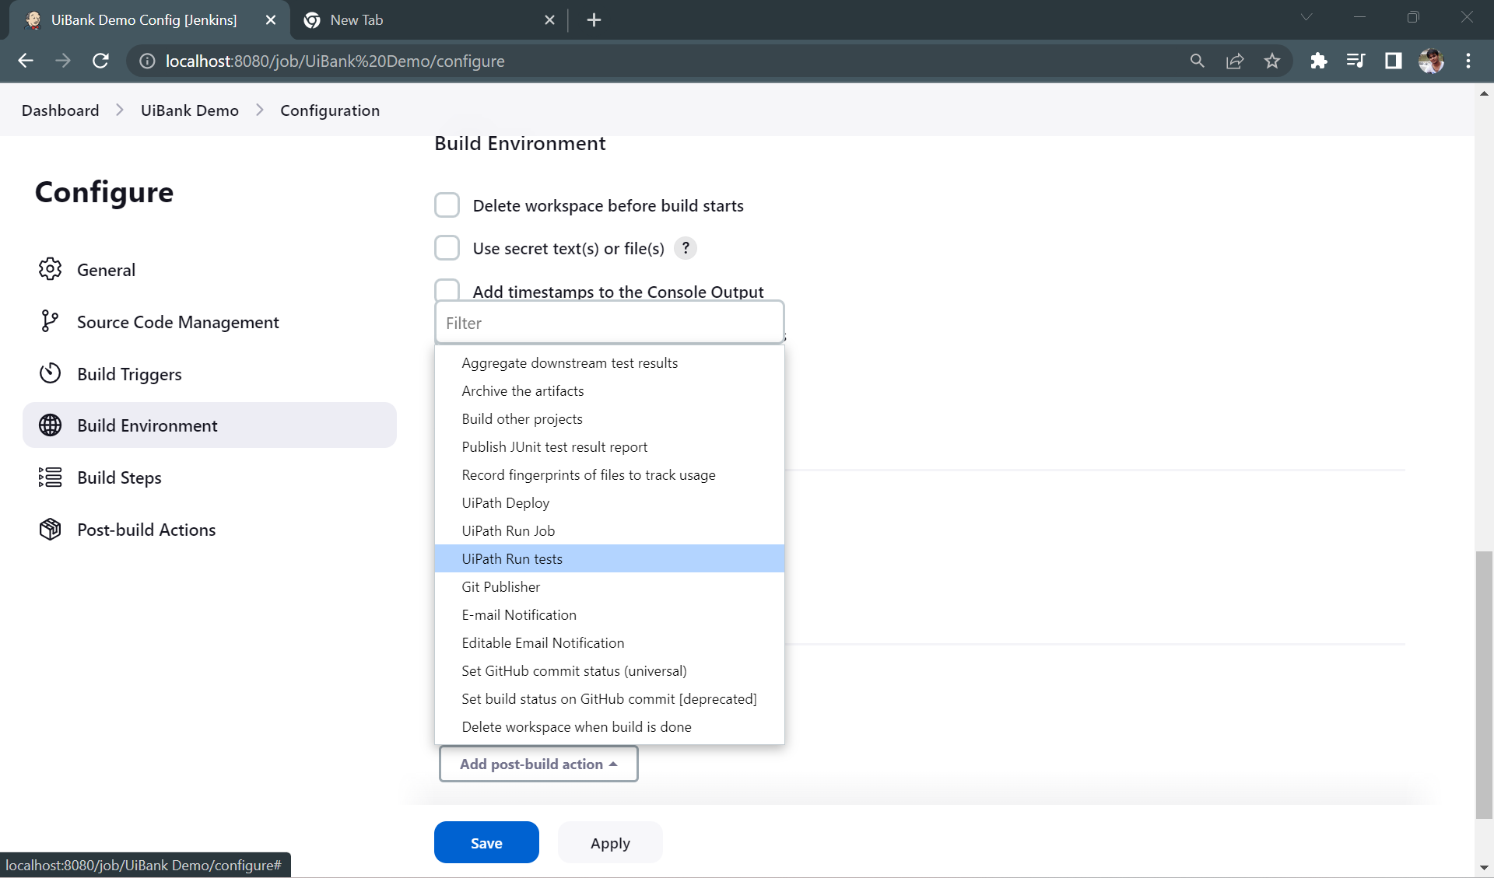This screenshot has width=1494, height=878.
Task: Select Editable Email Notification
Action: (x=609, y=643)
